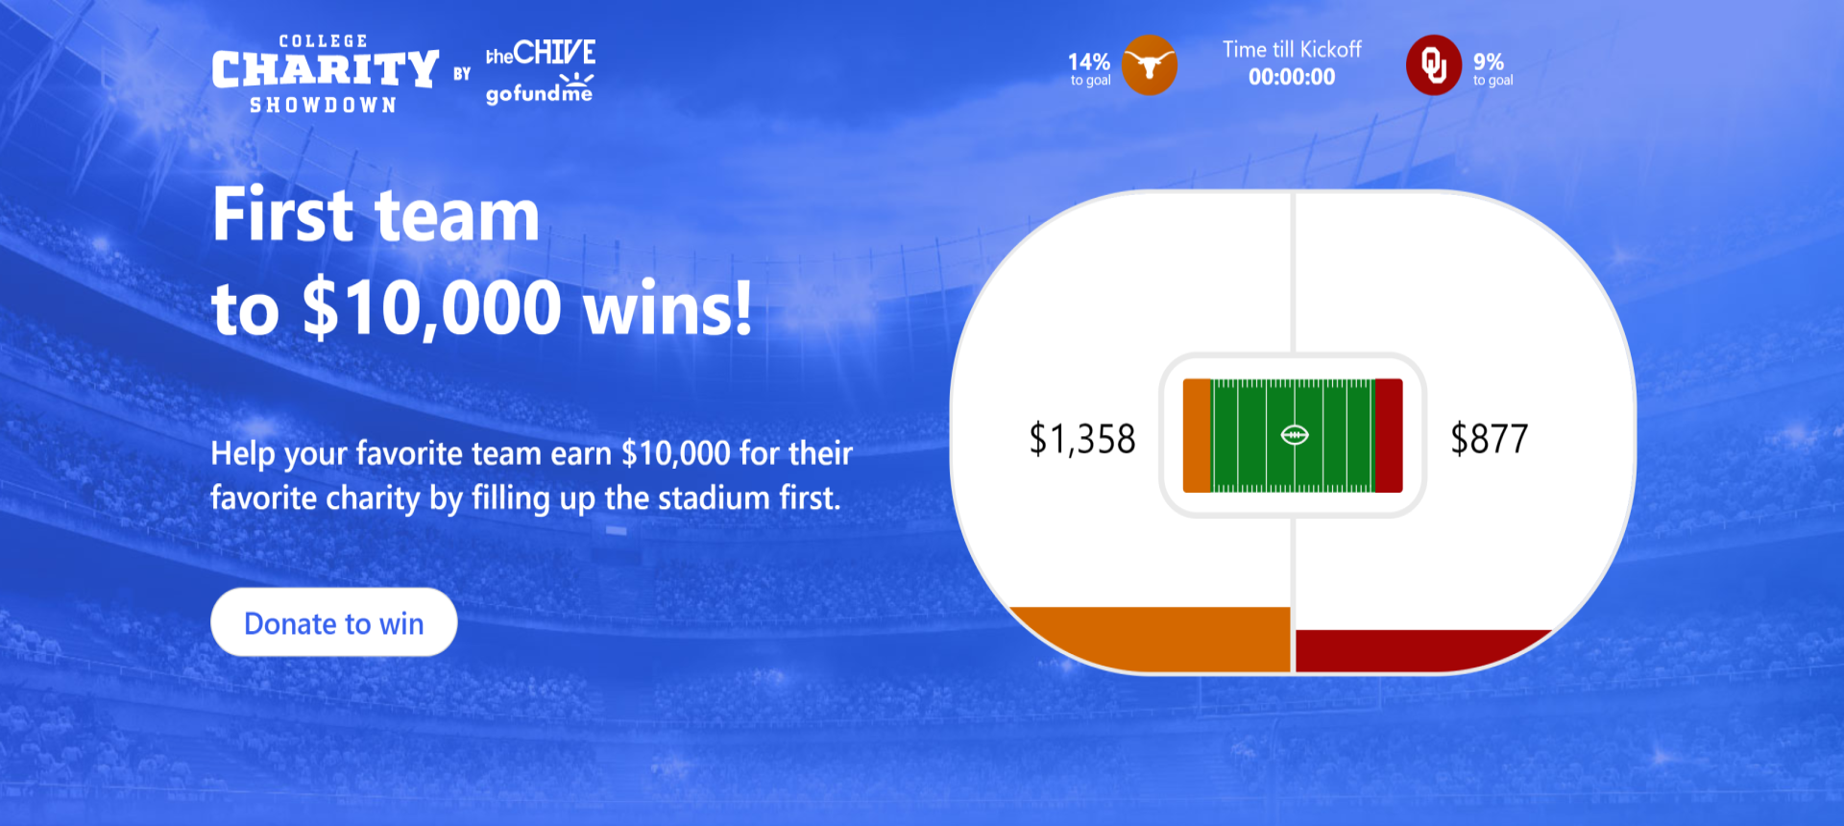Screen dimensions: 1844x826
Task: Click the Time till Kickoff countdown
Action: point(1292,63)
